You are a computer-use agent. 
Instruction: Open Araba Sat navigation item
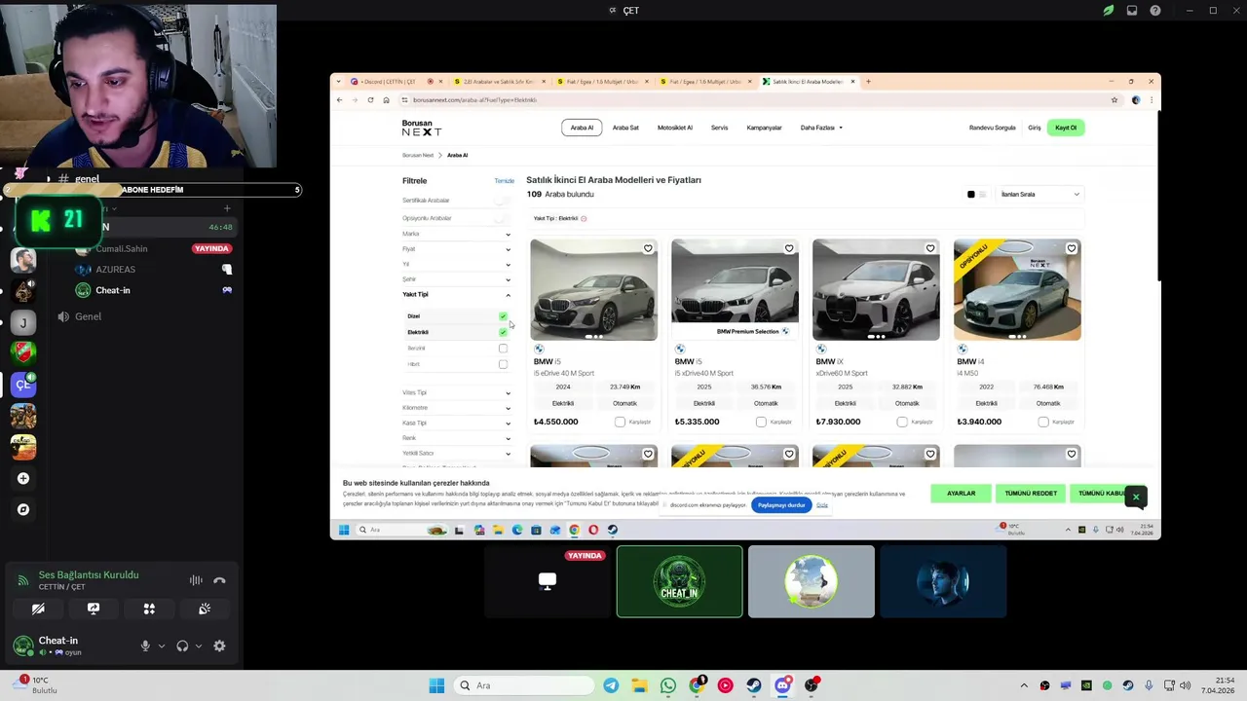pyautogui.click(x=625, y=128)
